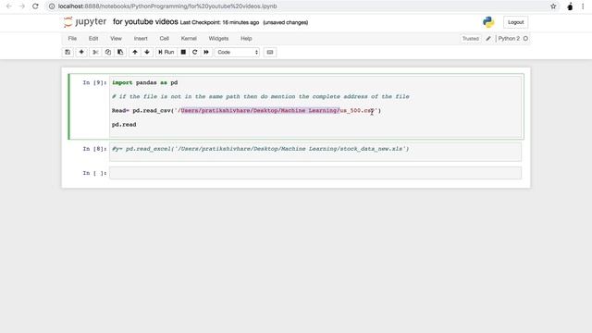
Task: Click the In [8] prompt
Action: coord(94,149)
